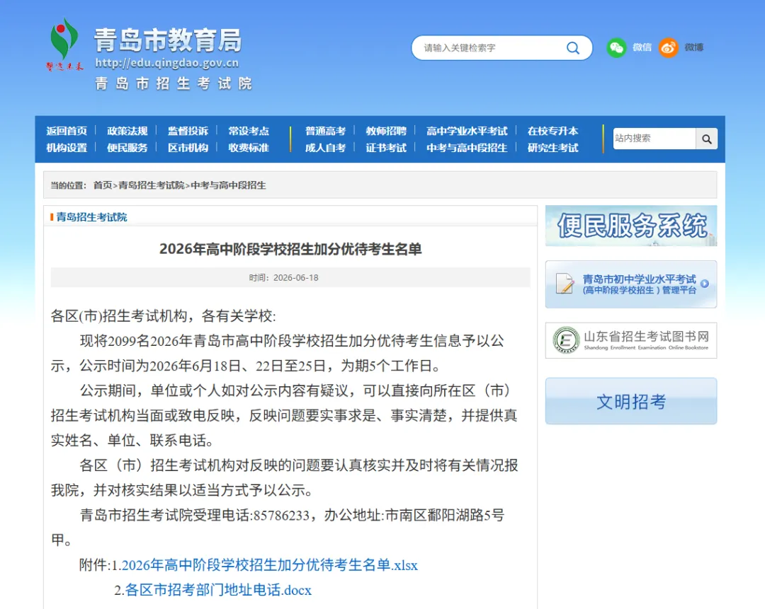The height and width of the screenshot is (609, 765).
Task: Click the Qingdao Education Bureau logo emblem
Action: 64,45
